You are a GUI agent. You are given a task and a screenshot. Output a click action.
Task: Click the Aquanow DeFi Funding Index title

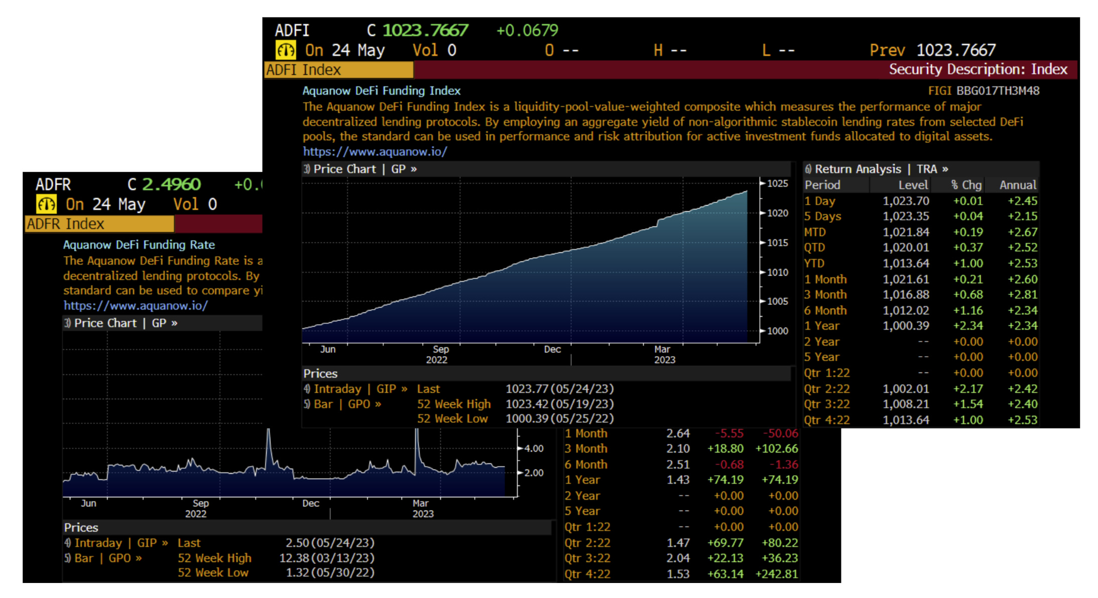point(381,91)
